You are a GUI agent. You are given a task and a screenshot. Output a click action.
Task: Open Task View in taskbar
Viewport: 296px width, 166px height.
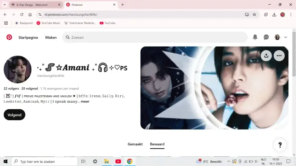point(83,161)
